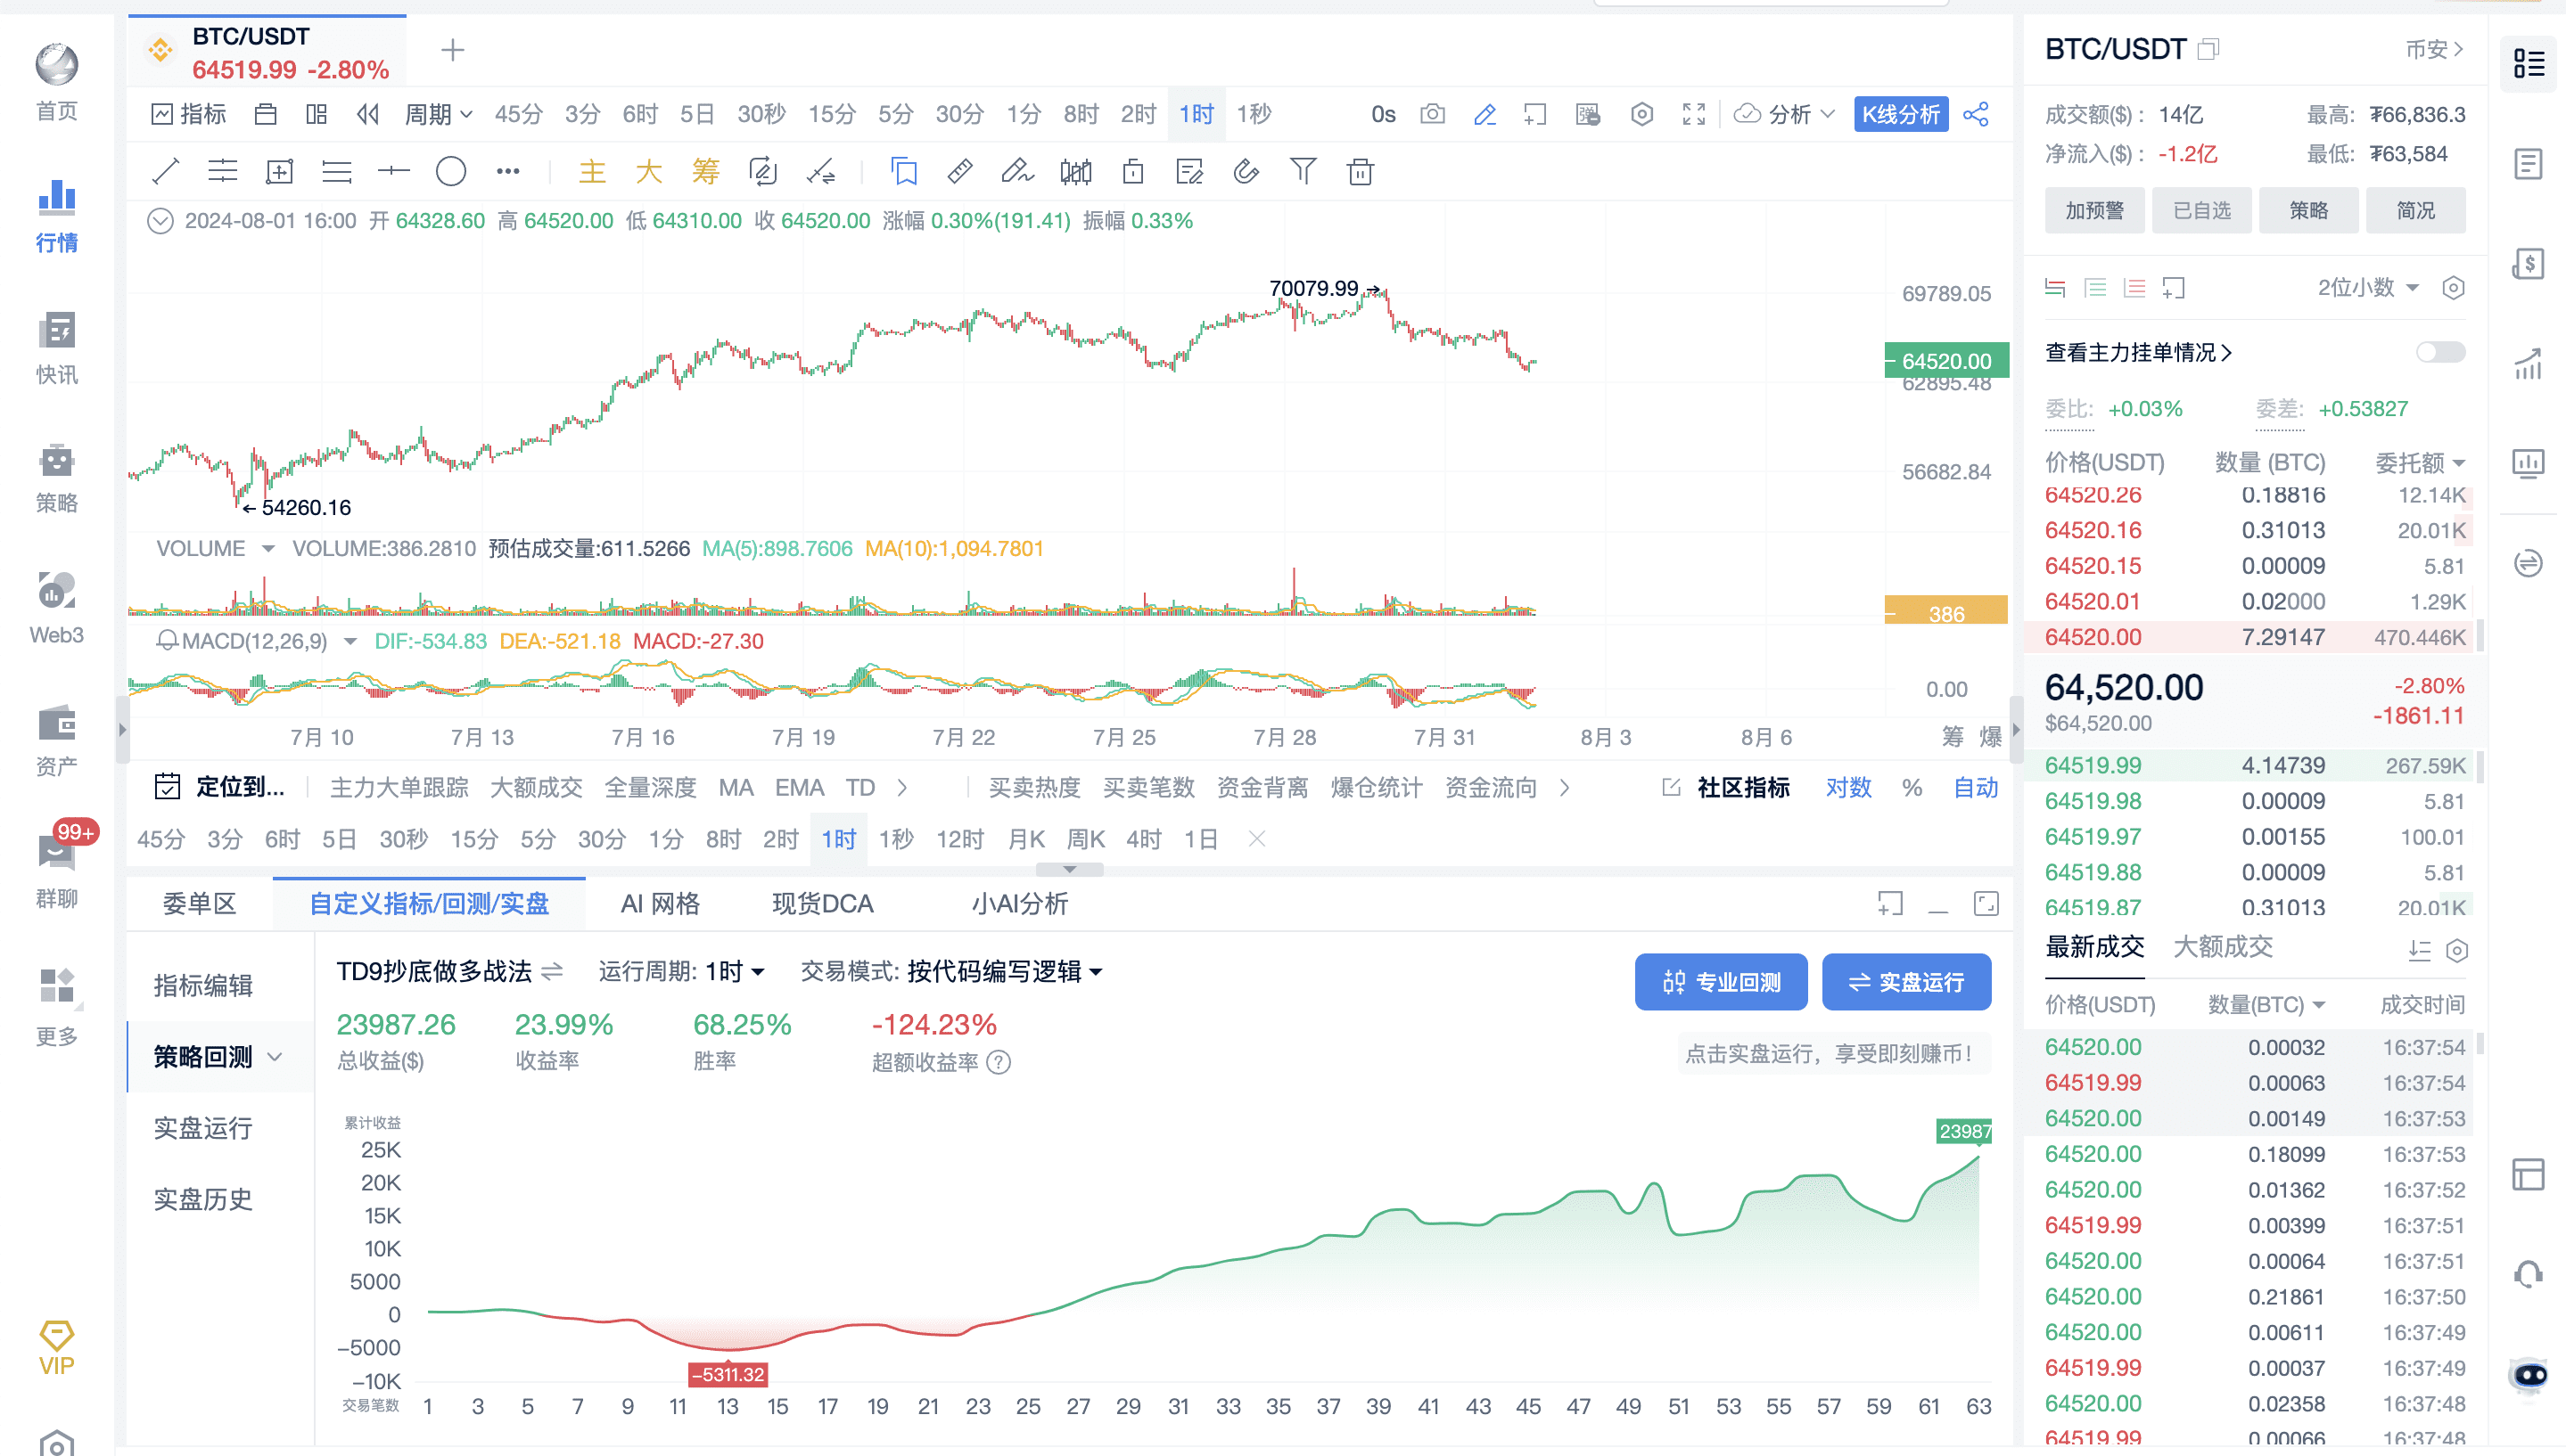Click the 实盘运行 blue button
Viewport: 2566px width, 1456px height.
pos(1905,982)
